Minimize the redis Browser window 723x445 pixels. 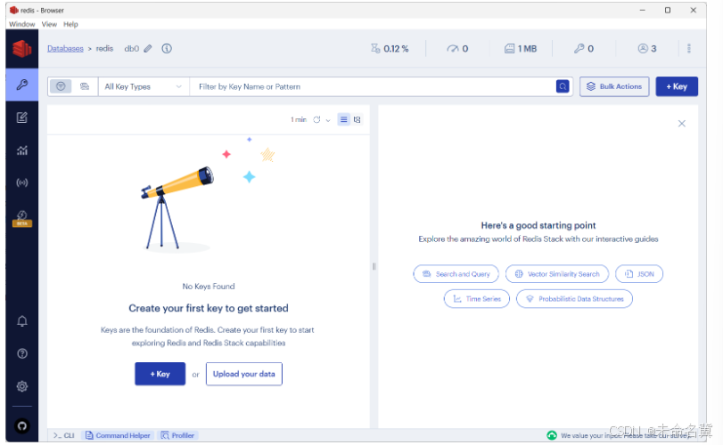click(x=642, y=10)
